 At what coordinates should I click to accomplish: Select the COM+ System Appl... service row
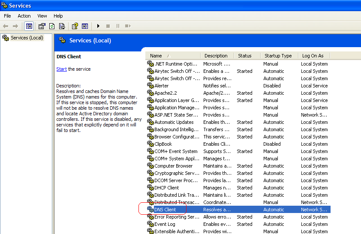point(238,159)
